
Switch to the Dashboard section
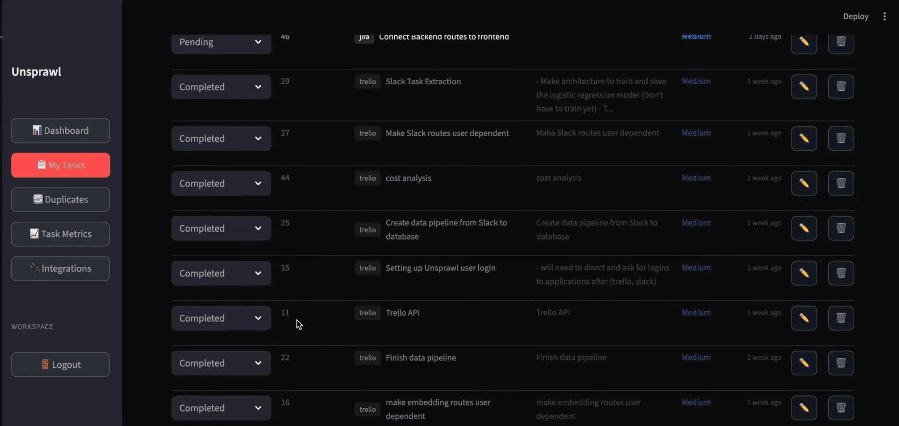point(60,130)
